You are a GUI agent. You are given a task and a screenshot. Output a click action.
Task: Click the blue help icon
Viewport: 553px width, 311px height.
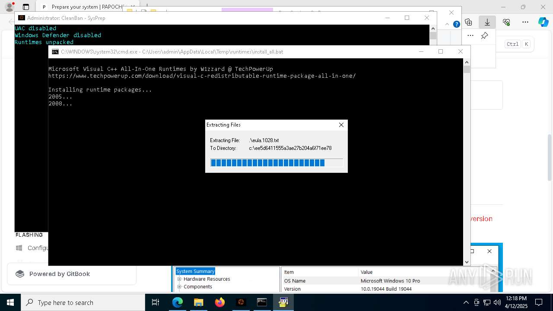(x=456, y=24)
